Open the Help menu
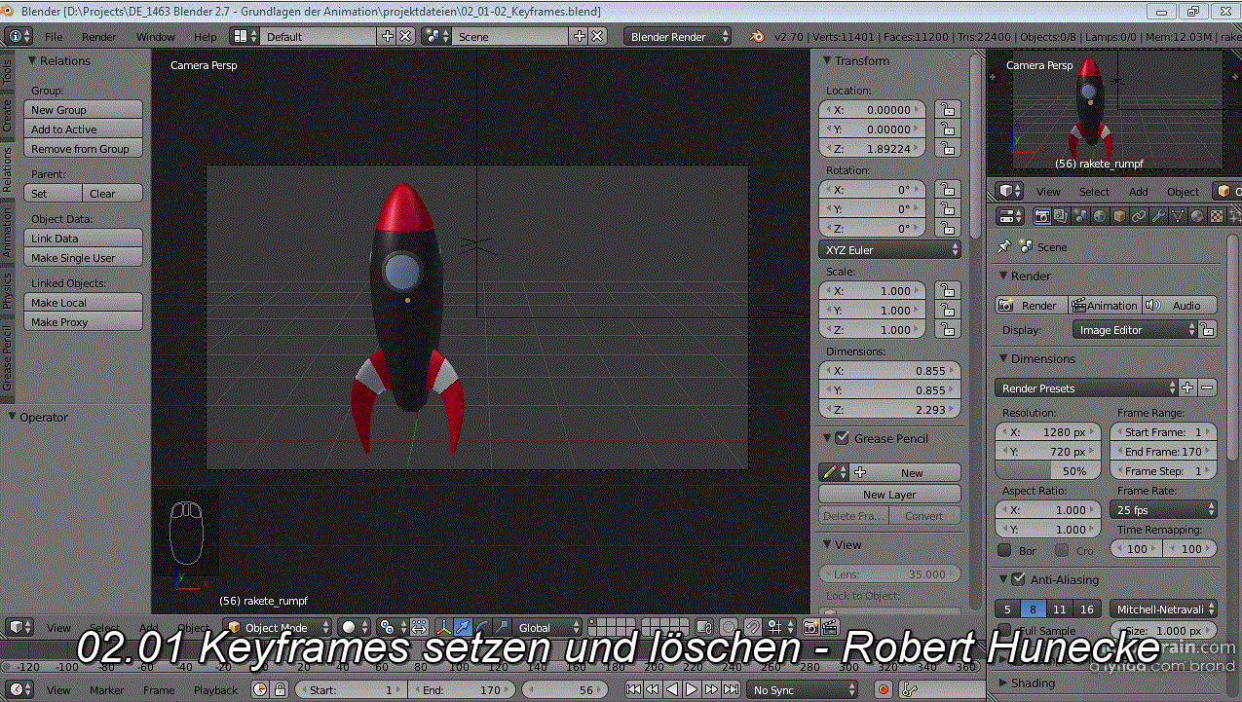Viewport: 1242px width, 702px height. point(205,36)
